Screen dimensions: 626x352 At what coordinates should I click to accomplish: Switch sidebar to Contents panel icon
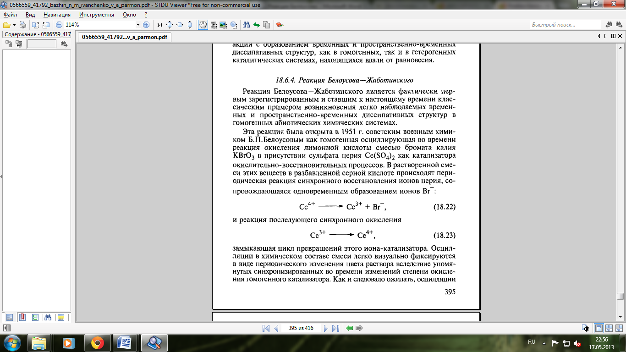coord(9,317)
